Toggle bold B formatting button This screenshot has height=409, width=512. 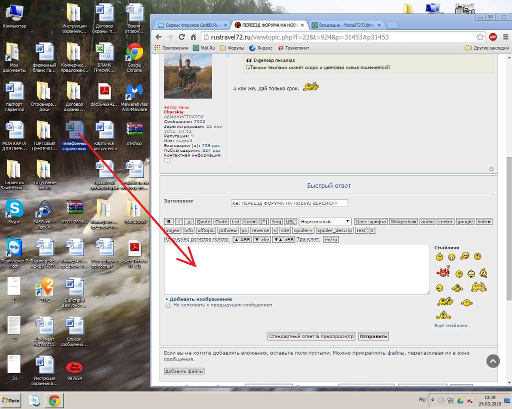coord(168,222)
